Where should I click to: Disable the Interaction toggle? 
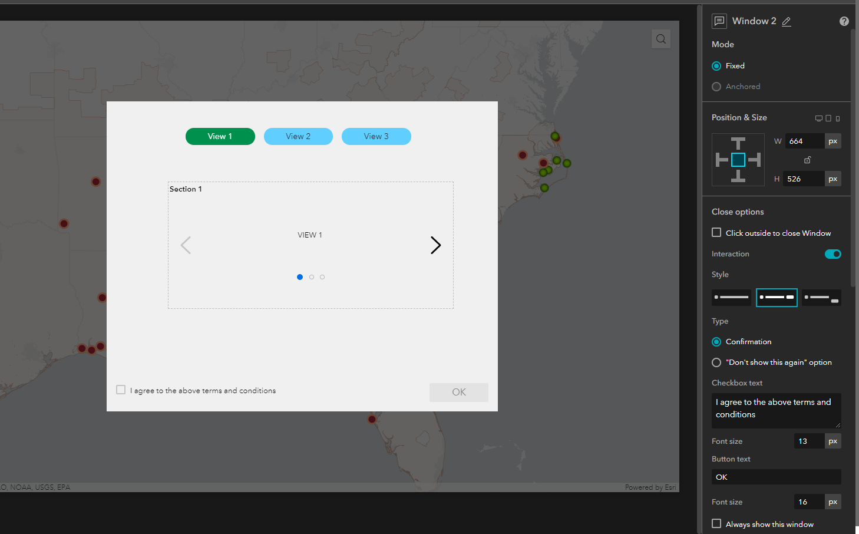(x=832, y=253)
